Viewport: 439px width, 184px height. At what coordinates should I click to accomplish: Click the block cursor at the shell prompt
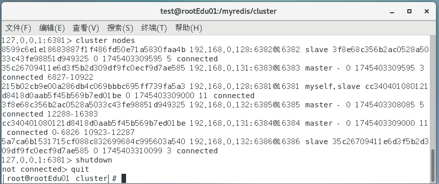124,178
